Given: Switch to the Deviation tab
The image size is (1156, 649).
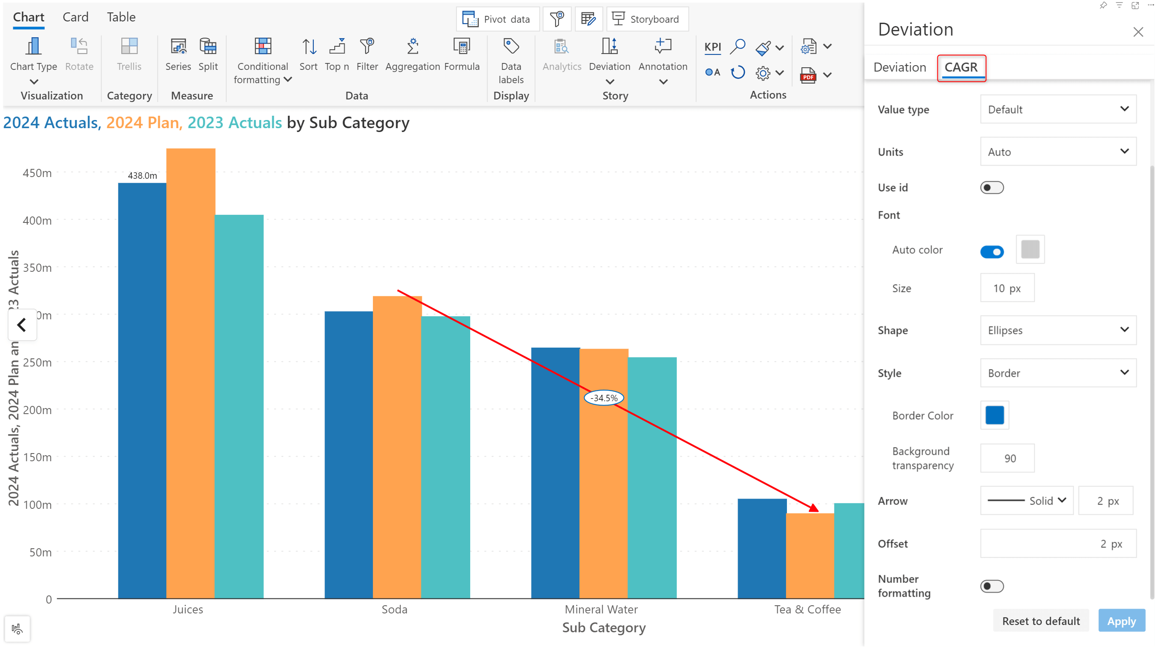Looking at the screenshot, I should [901, 67].
